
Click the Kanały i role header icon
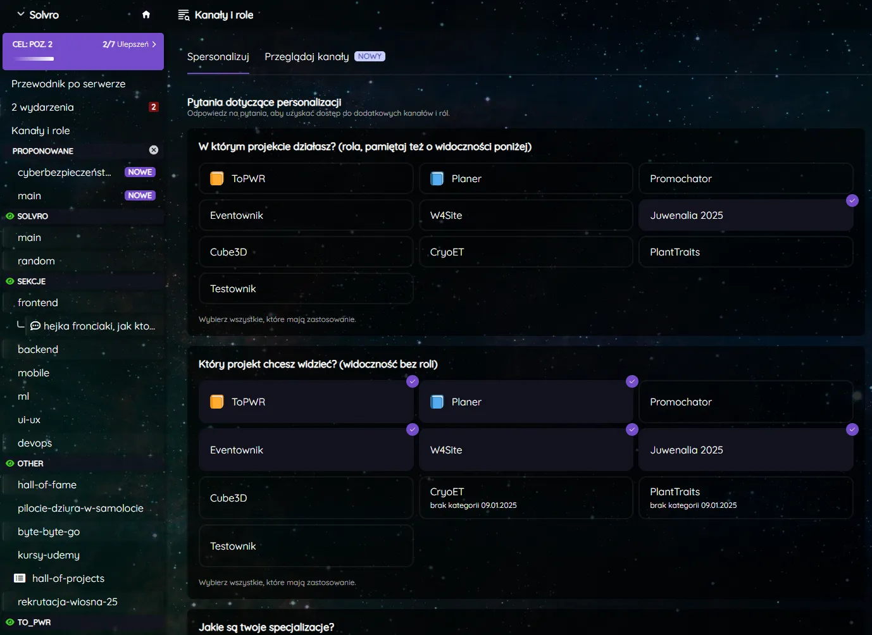click(x=184, y=15)
